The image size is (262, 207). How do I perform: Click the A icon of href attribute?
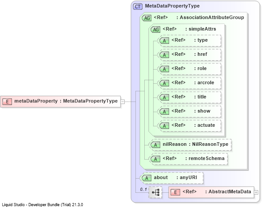(x=165, y=55)
